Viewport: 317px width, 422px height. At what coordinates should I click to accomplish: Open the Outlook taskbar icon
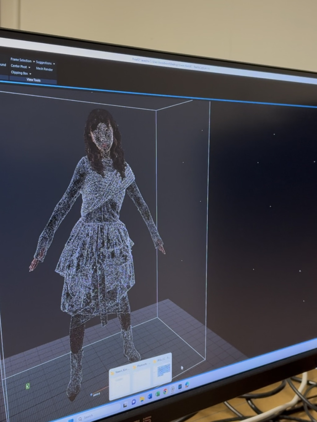click(150, 396)
